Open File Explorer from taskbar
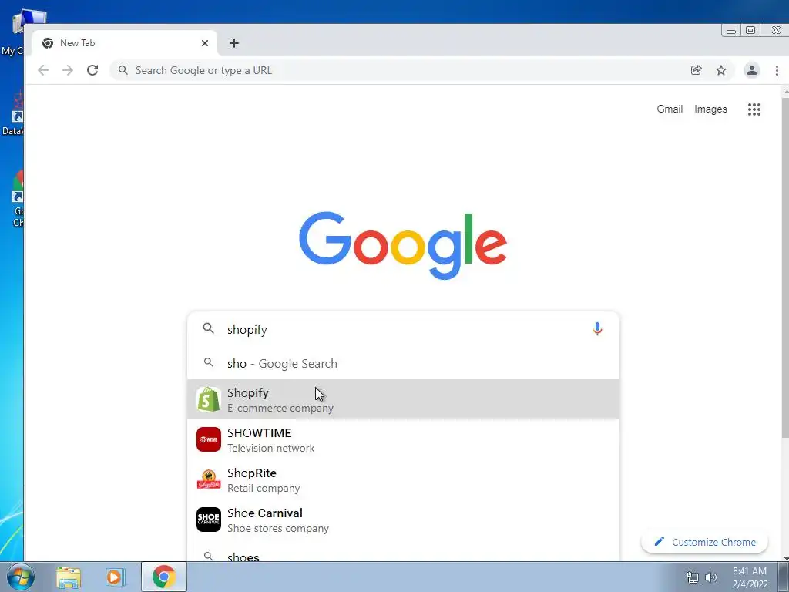The height and width of the screenshot is (592, 789). [69, 577]
